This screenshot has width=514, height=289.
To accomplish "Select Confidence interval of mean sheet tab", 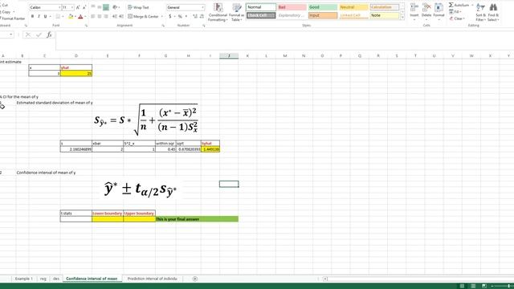I will (92, 279).
